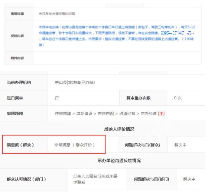Click the 问题解决与否(群众) 解决中 value
This screenshot has width=208, height=192.
click(x=180, y=145)
